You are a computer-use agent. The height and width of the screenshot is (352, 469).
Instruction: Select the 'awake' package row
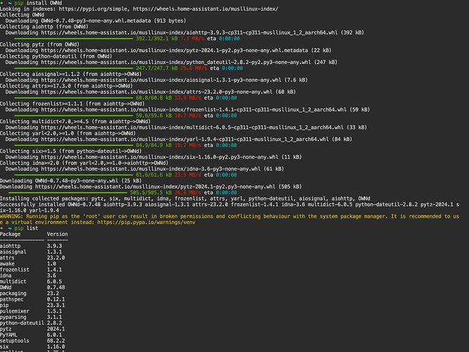pyautogui.click(x=28, y=264)
